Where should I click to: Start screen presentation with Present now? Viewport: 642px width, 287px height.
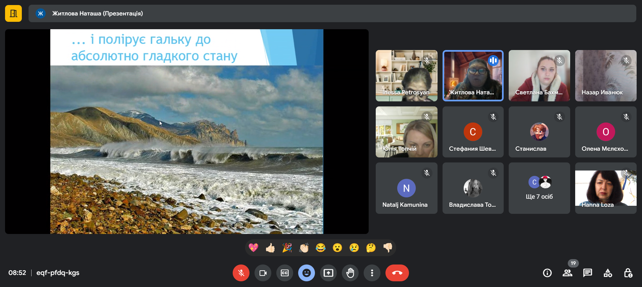tap(328, 273)
